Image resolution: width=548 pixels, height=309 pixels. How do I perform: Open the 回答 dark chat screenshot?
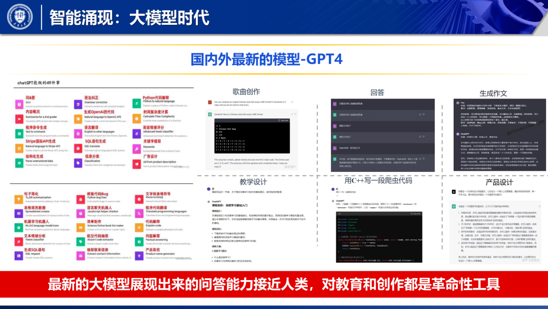(383, 135)
